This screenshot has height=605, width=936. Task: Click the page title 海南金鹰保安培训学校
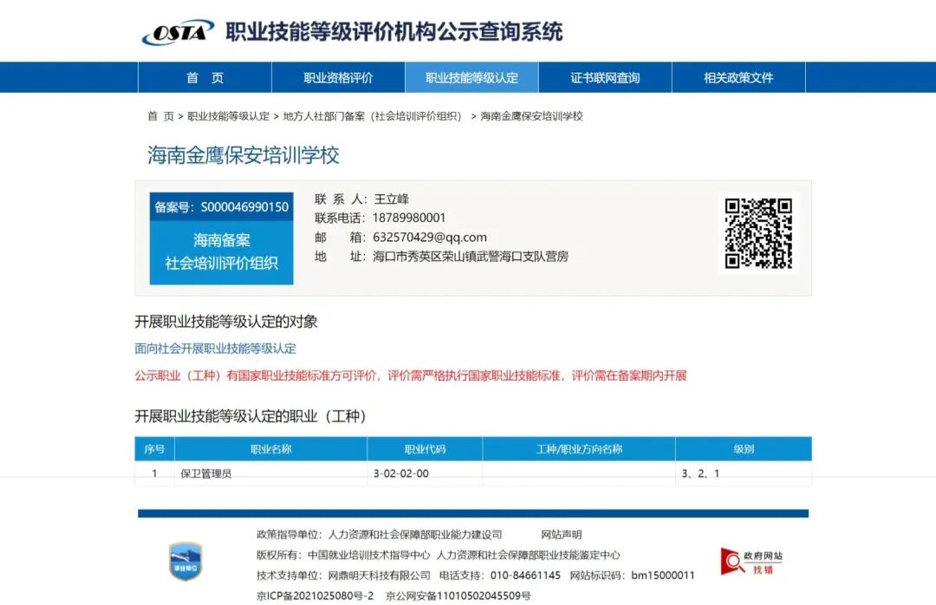pyautogui.click(x=244, y=155)
